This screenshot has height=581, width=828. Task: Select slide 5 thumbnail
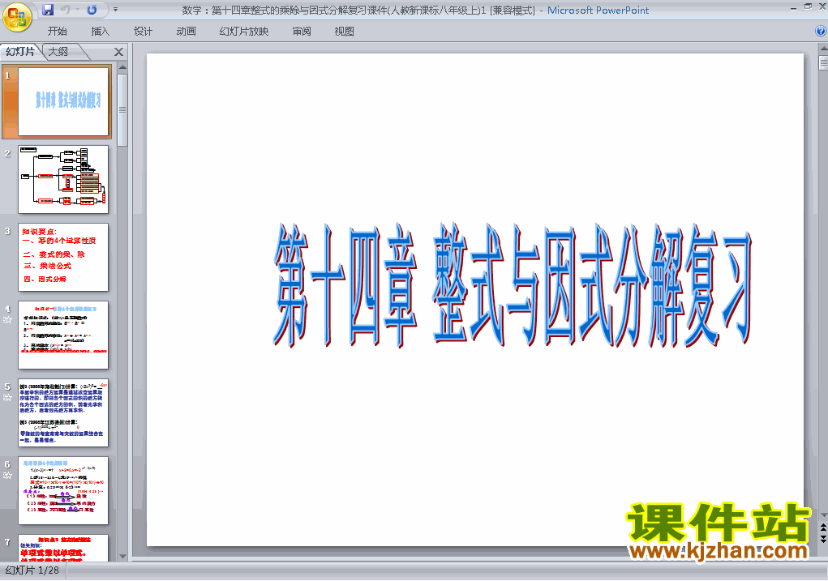click(x=63, y=412)
